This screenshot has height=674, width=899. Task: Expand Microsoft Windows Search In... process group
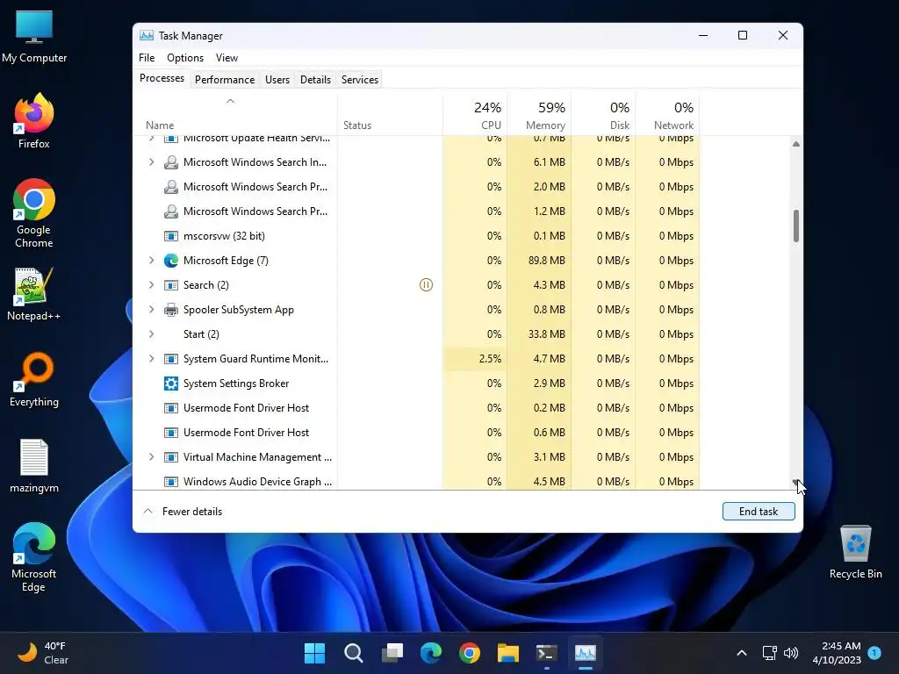click(151, 162)
